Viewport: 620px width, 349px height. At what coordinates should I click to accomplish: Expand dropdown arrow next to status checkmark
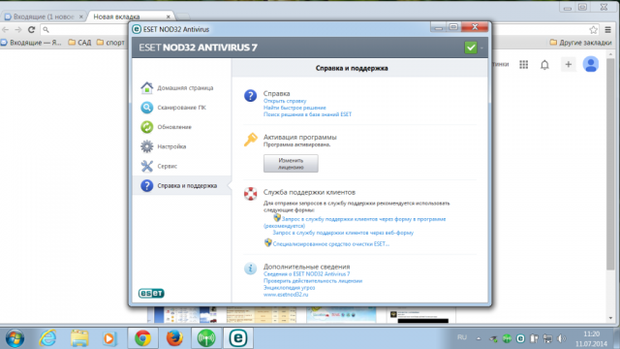point(481,48)
